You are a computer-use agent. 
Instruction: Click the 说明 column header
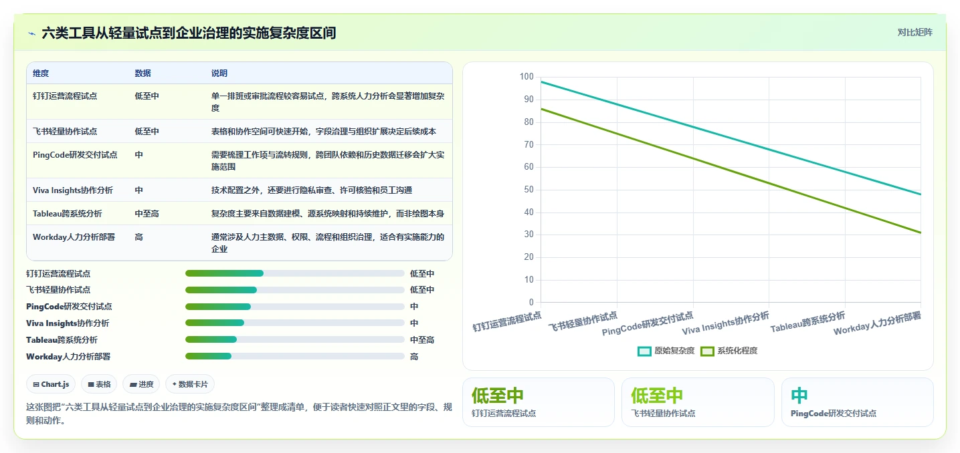(x=219, y=73)
